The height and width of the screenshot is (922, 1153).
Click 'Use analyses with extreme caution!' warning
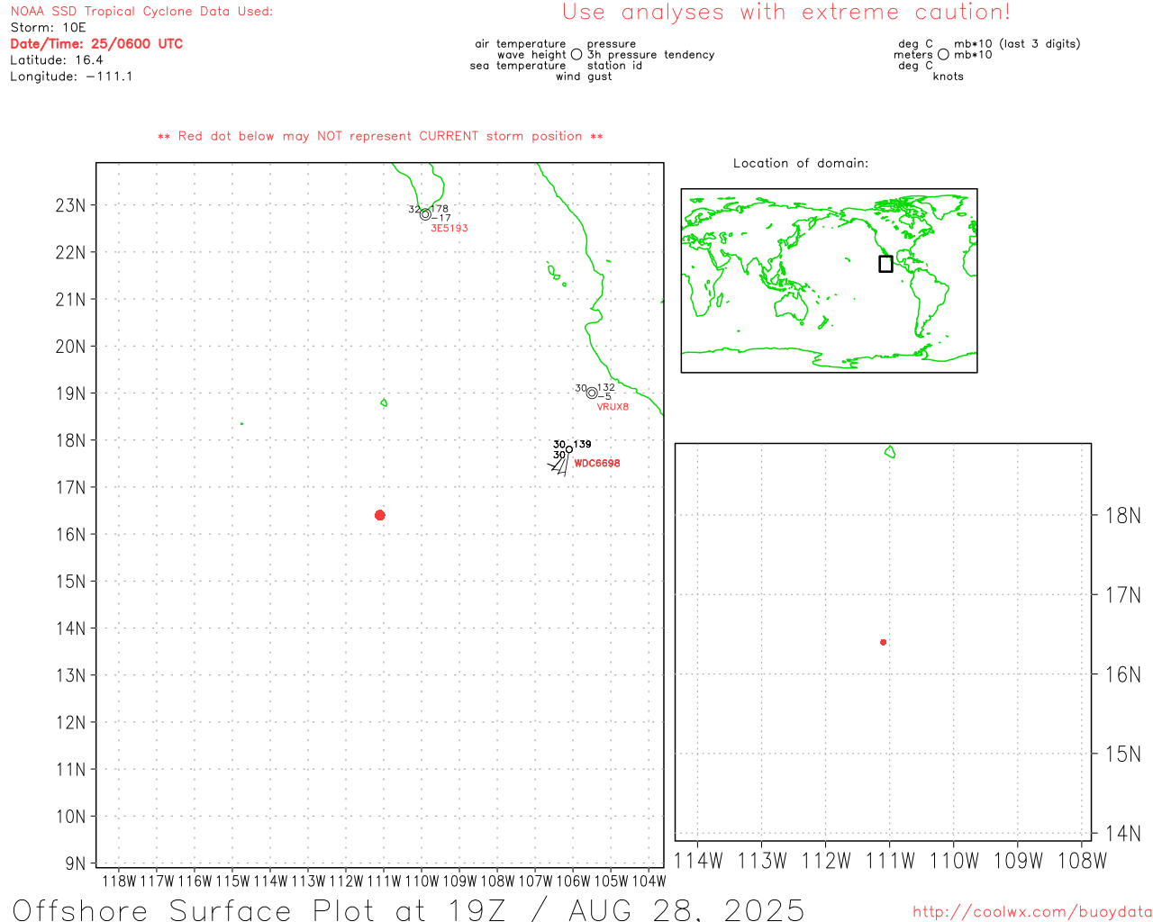[786, 12]
